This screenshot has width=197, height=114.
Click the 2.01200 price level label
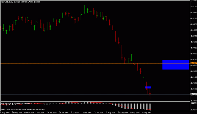(194, 7)
